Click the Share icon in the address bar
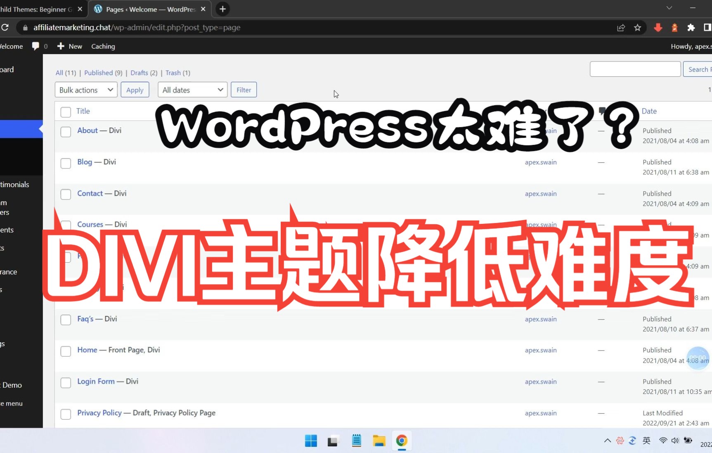Viewport: 712px width, 453px height. [621, 27]
